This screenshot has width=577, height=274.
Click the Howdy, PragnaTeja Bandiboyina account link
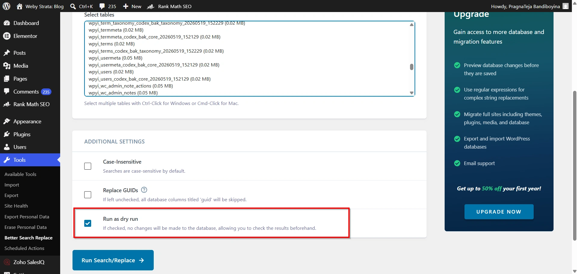point(530,6)
